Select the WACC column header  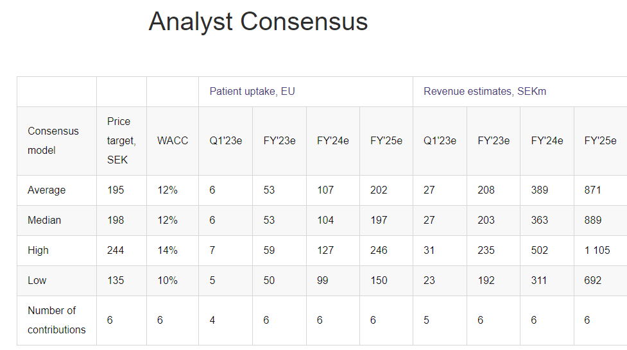173,140
